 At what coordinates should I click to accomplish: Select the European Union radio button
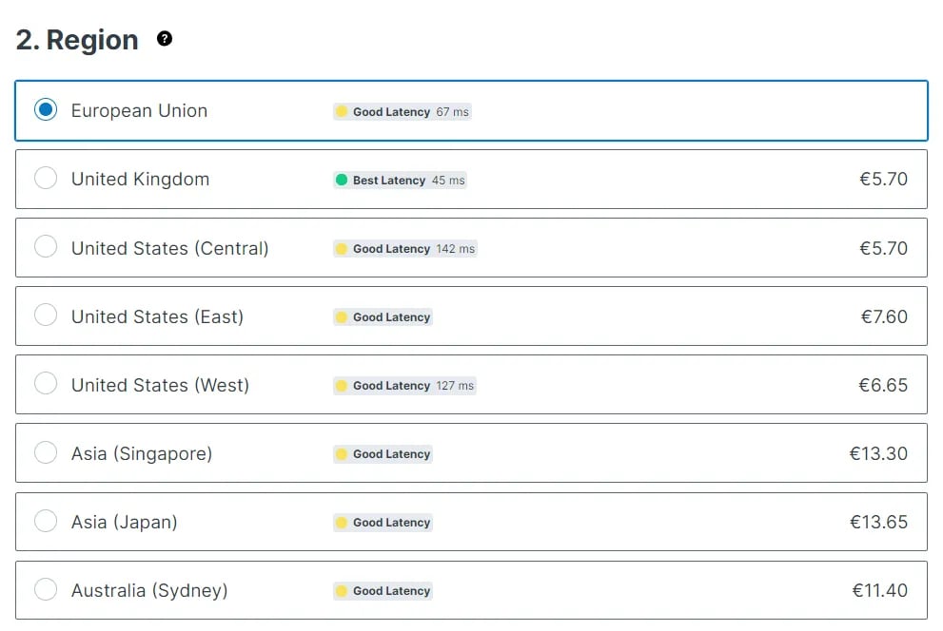46,109
